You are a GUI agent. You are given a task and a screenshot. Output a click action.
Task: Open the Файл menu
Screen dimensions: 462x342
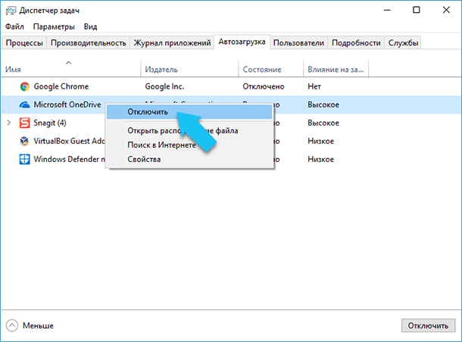click(x=14, y=26)
